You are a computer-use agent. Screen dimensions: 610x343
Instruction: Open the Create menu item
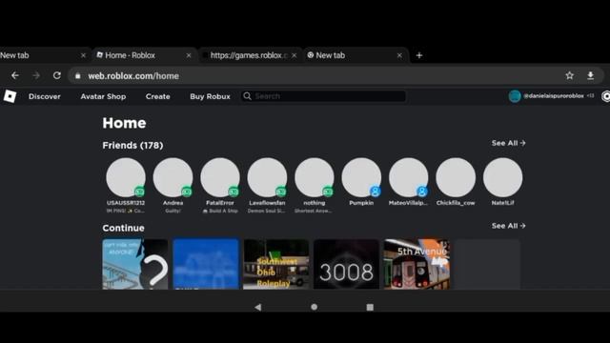[157, 96]
